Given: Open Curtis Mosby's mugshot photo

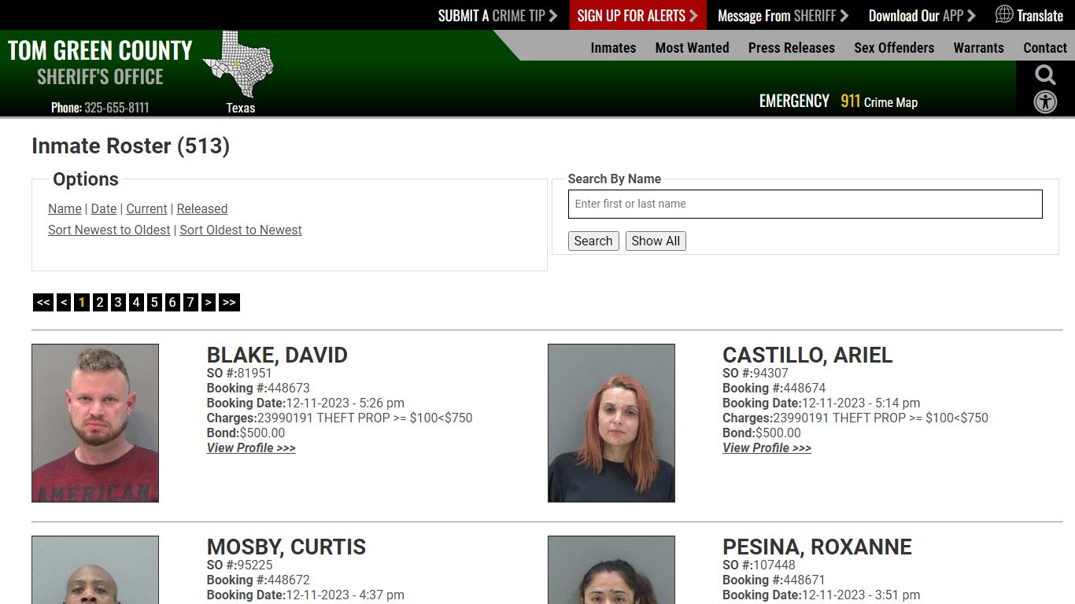Looking at the screenshot, I should (x=95, y=570).
